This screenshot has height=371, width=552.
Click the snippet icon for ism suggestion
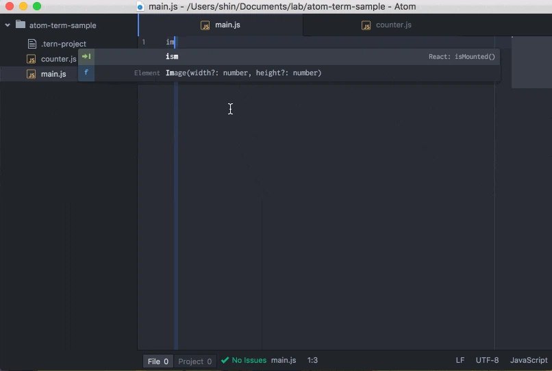tap(86, 56)
